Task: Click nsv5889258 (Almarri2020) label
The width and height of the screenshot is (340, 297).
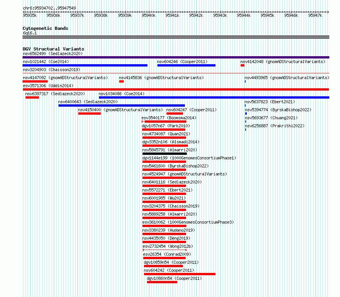Action: pos(170,214)
